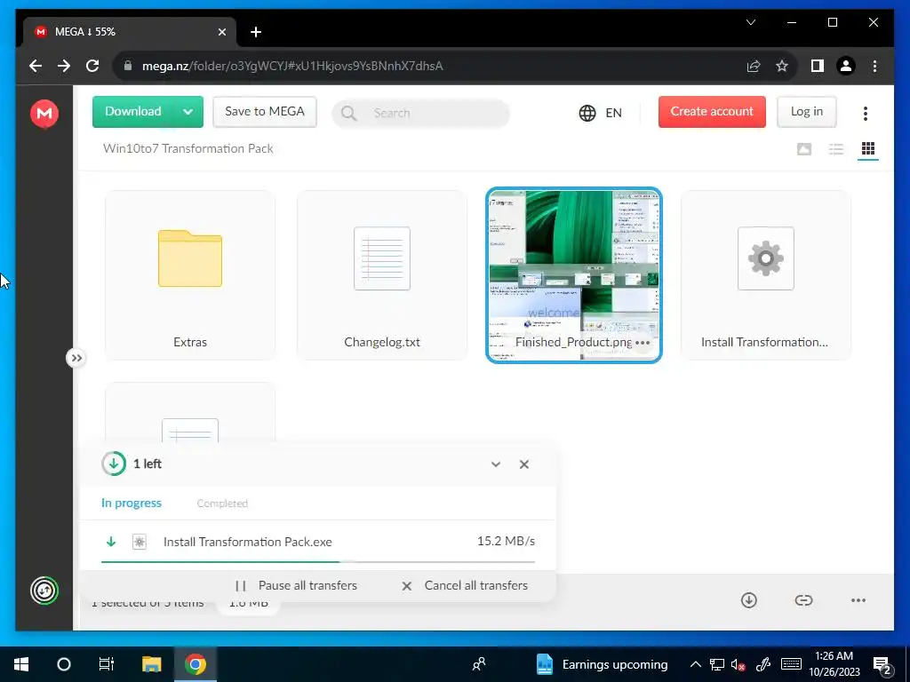Screen dimensions: 910x682
Task: Open the Chrome profile icon
Action: [x=846, y=66]
